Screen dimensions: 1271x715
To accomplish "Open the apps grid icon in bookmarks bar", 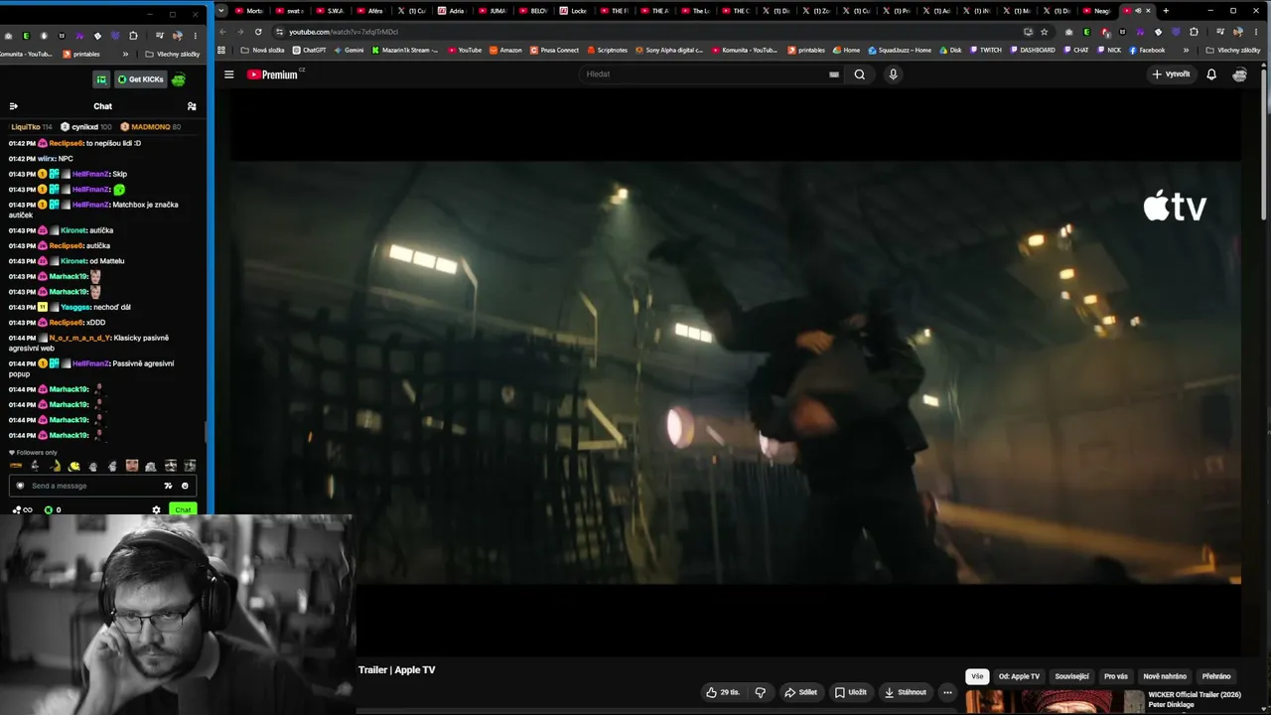I will [221, 50].
